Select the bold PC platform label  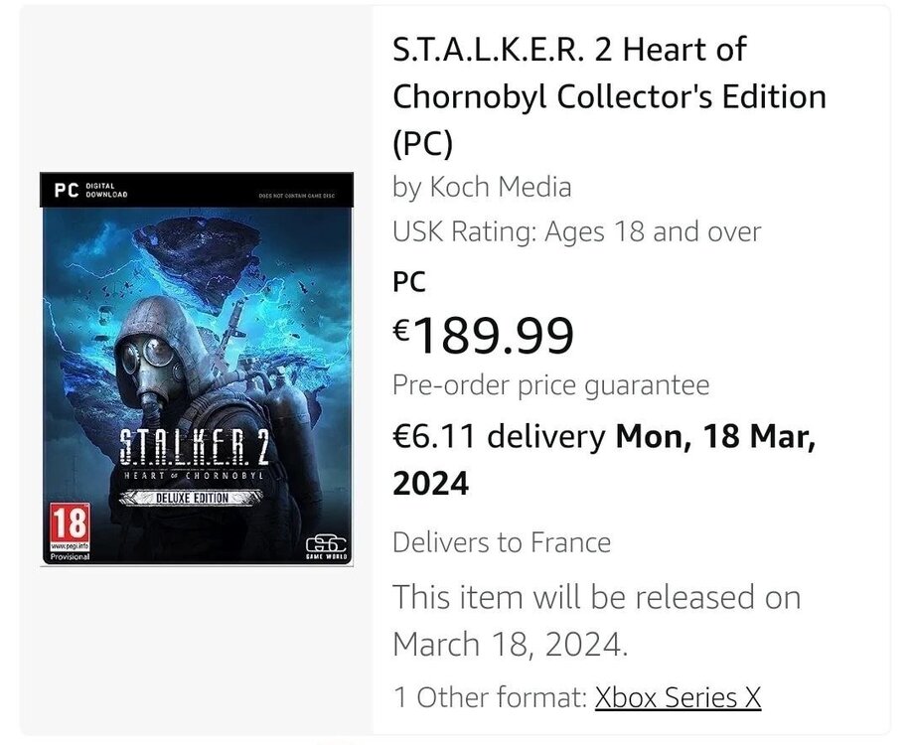(409, 282)
